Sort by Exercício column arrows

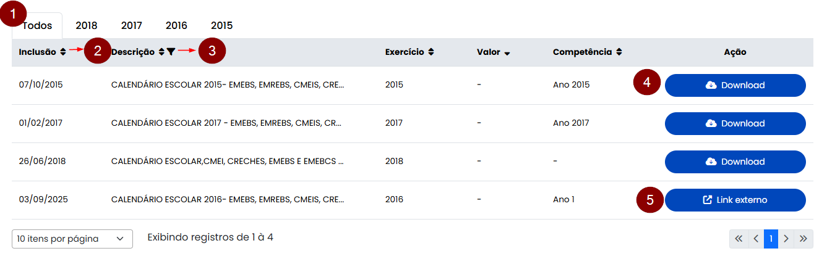(x=431, y=52)
